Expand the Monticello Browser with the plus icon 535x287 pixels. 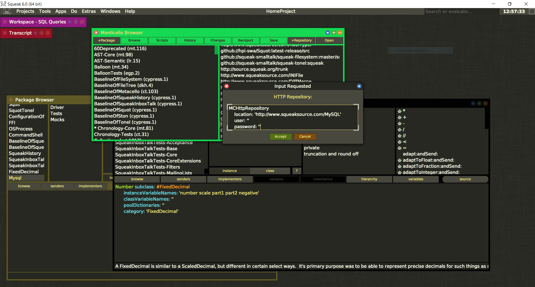coord(334,33)
